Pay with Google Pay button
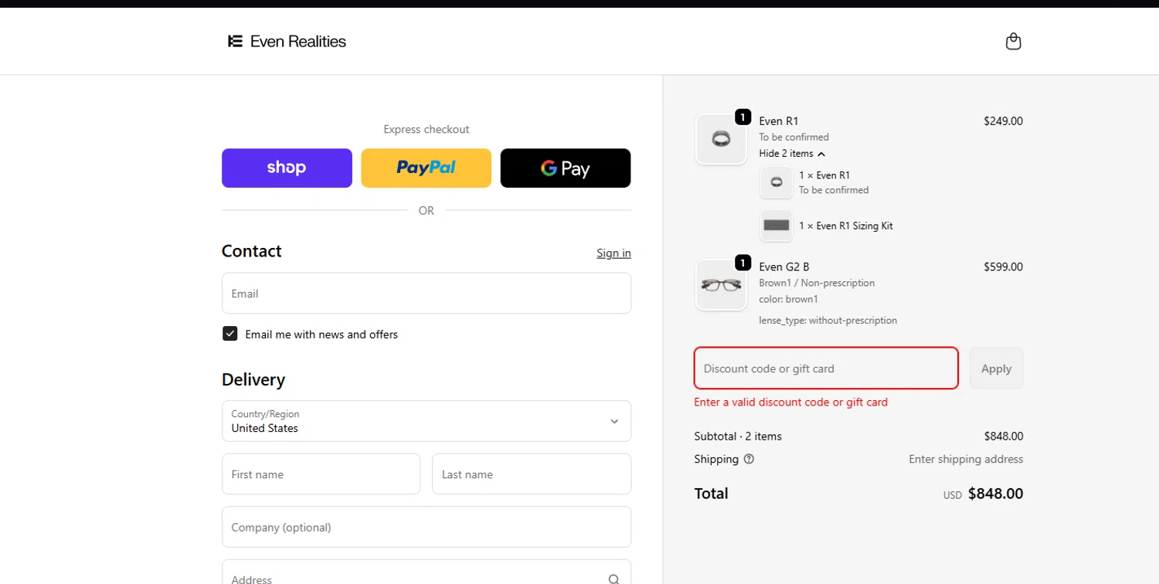 pyautogui.click(x=566, y=168)
